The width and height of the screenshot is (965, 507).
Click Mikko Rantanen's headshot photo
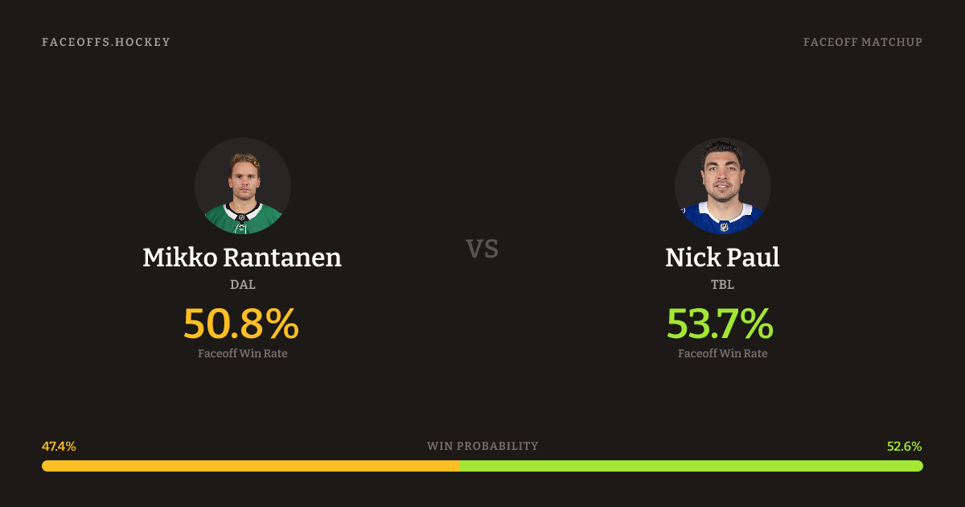click(x=242, y=186)
